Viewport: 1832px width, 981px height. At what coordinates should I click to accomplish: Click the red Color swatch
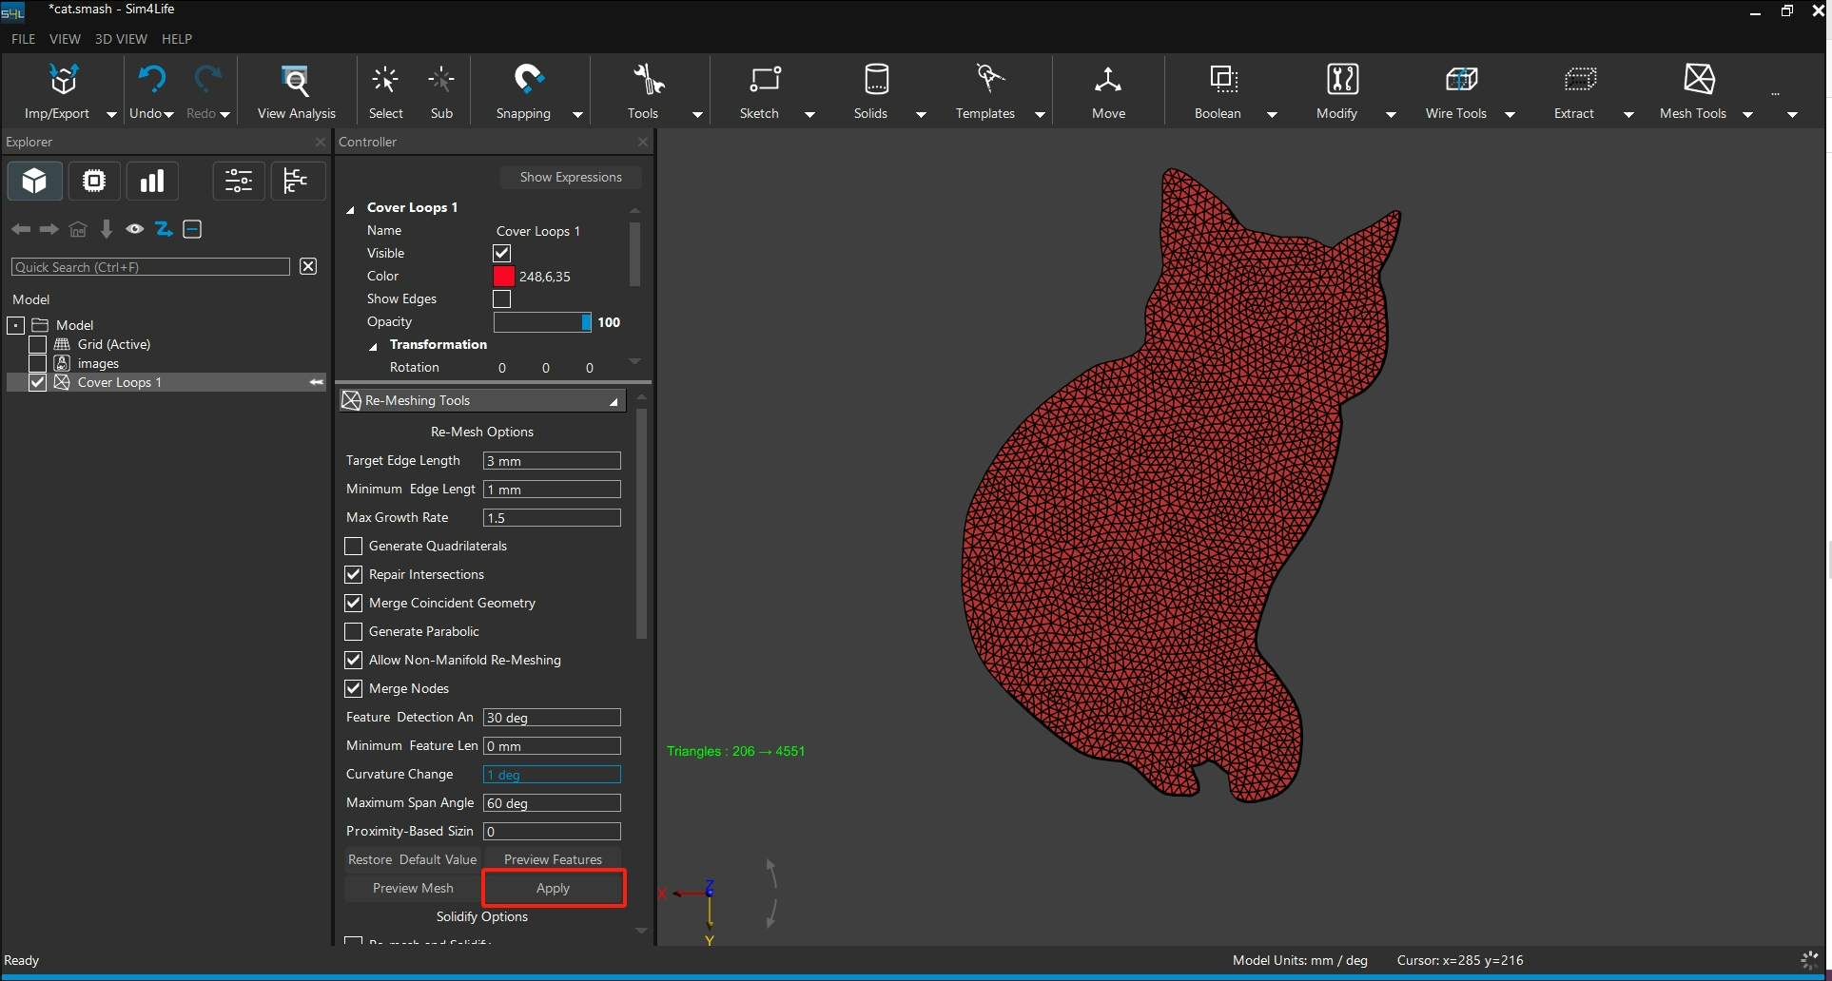pos(503,276)
